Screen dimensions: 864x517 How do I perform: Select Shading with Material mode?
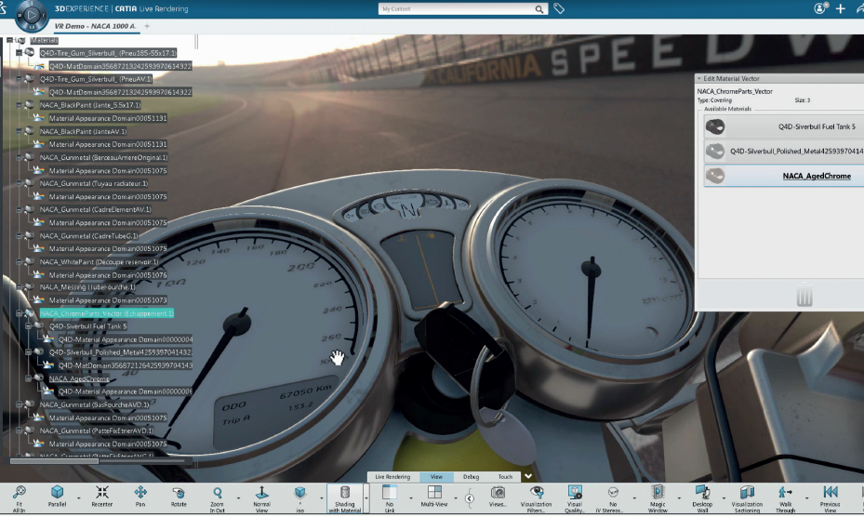click(x=345, y=498)
